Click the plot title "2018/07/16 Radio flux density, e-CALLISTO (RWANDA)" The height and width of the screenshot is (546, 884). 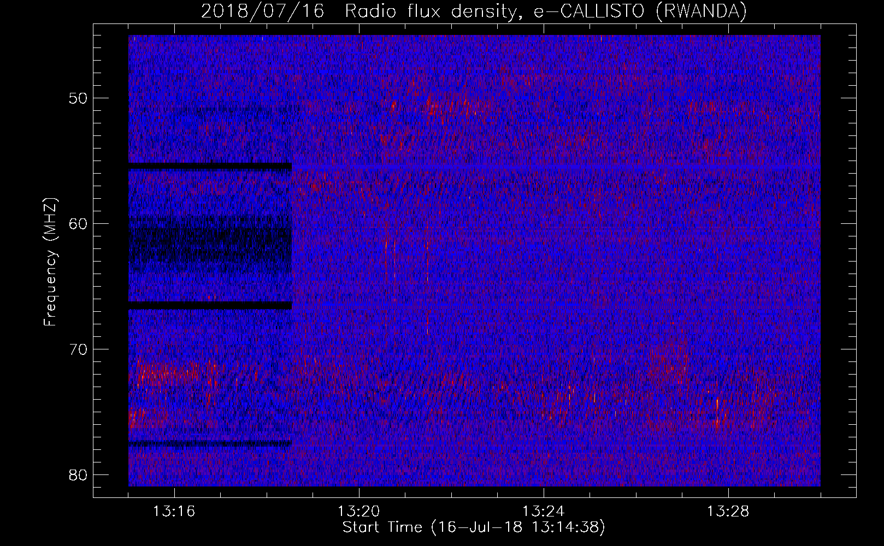point(474,11)
